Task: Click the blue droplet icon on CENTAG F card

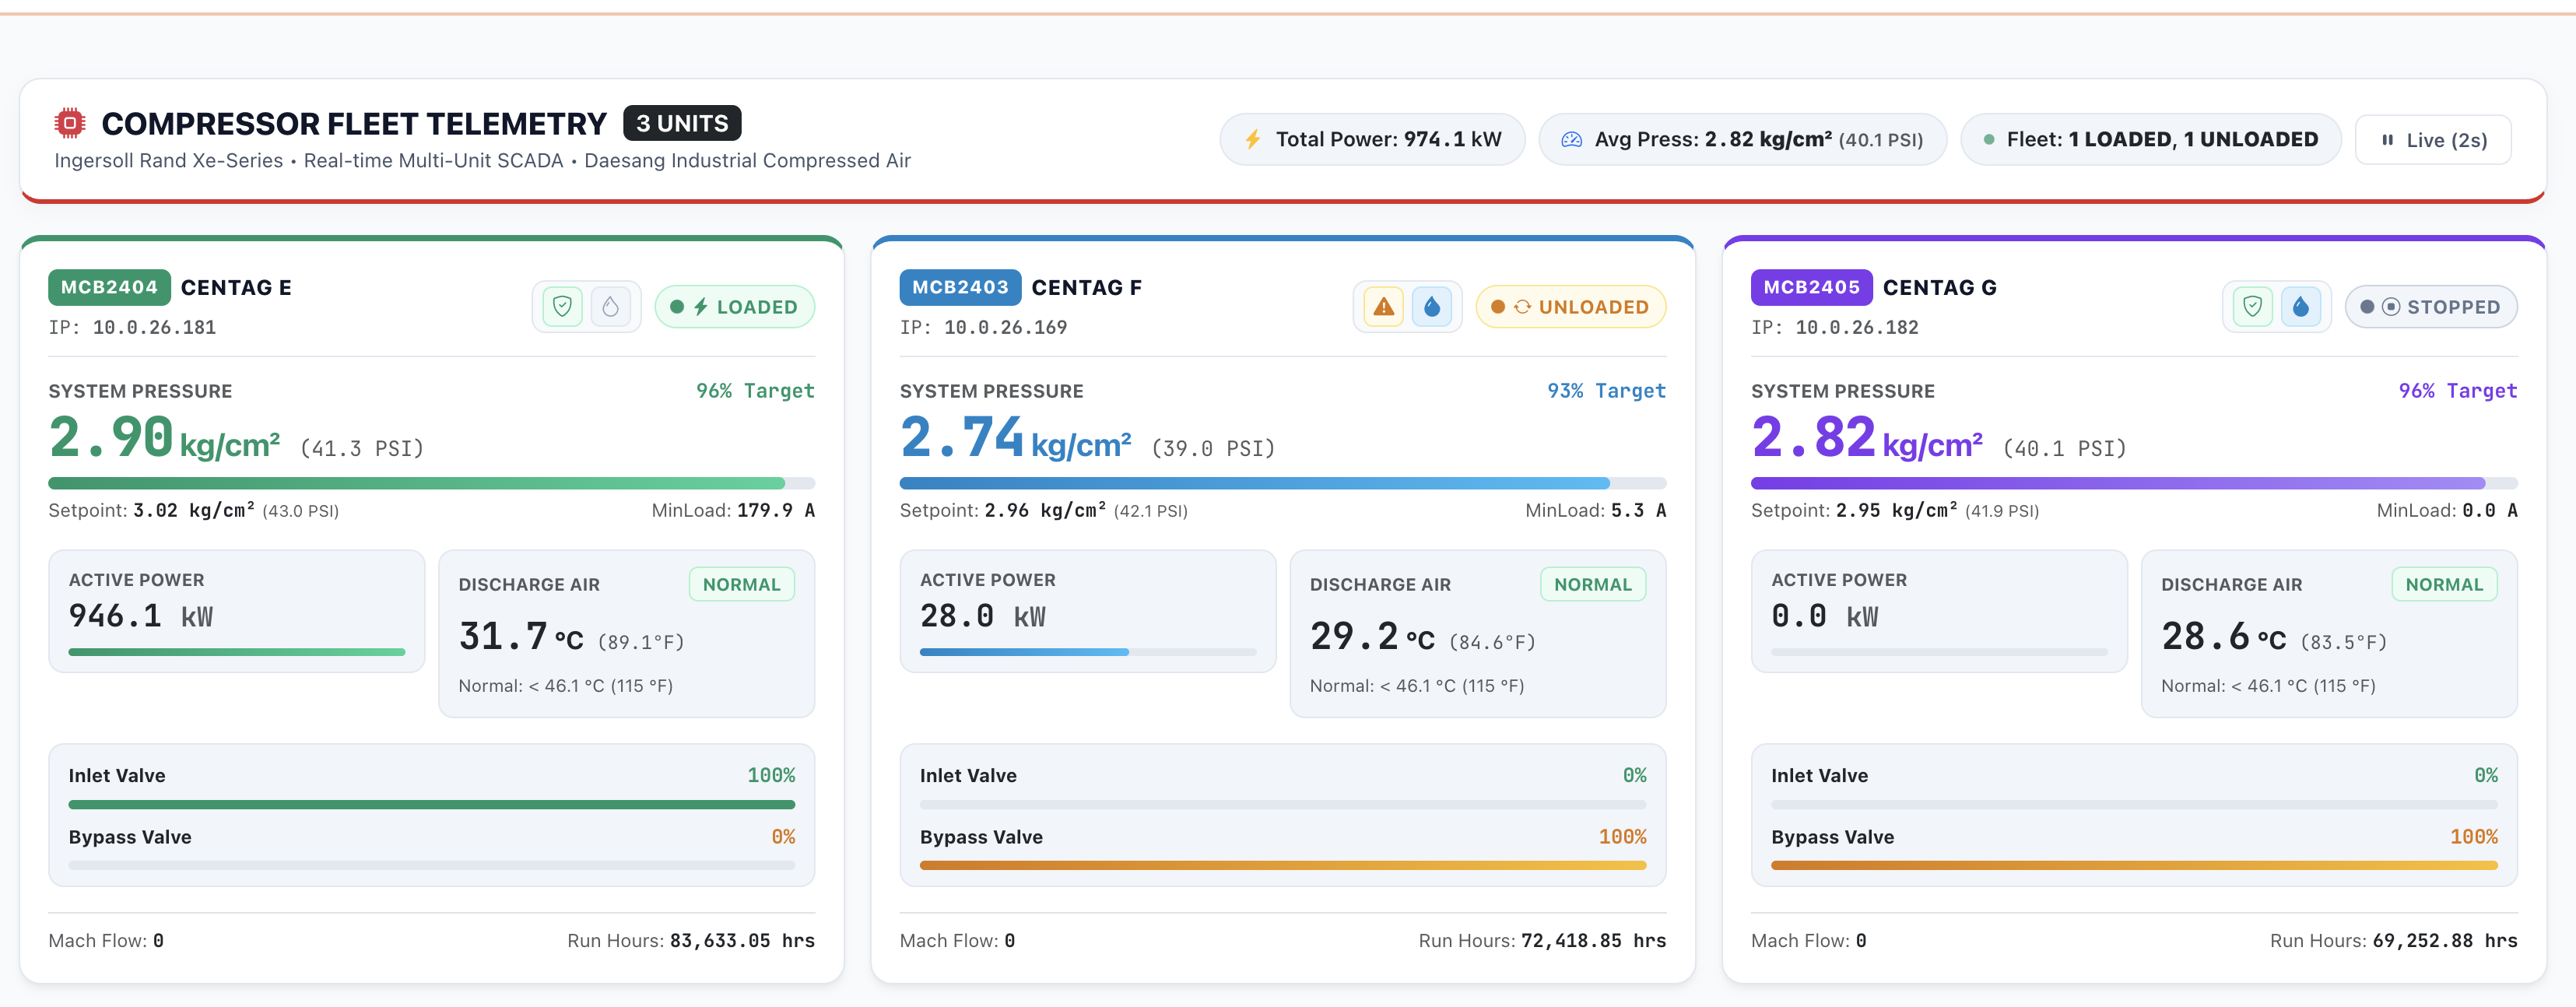Action: coord(1432,307)
